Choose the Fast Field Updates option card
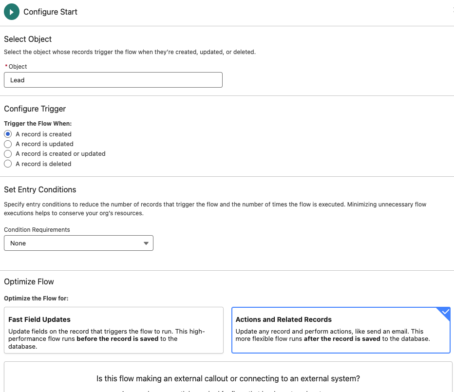 coord(113,330)
